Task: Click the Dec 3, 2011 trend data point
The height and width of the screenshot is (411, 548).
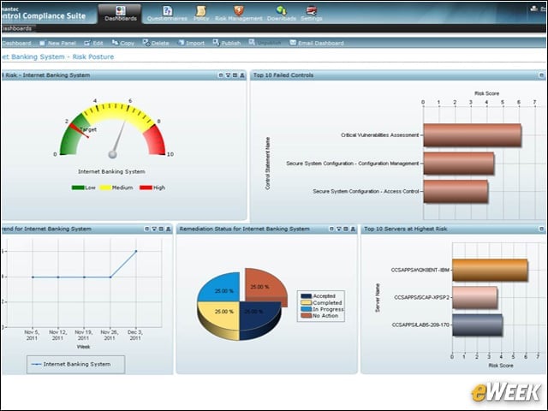Action: pyautogui.click(x=136, y=251)
